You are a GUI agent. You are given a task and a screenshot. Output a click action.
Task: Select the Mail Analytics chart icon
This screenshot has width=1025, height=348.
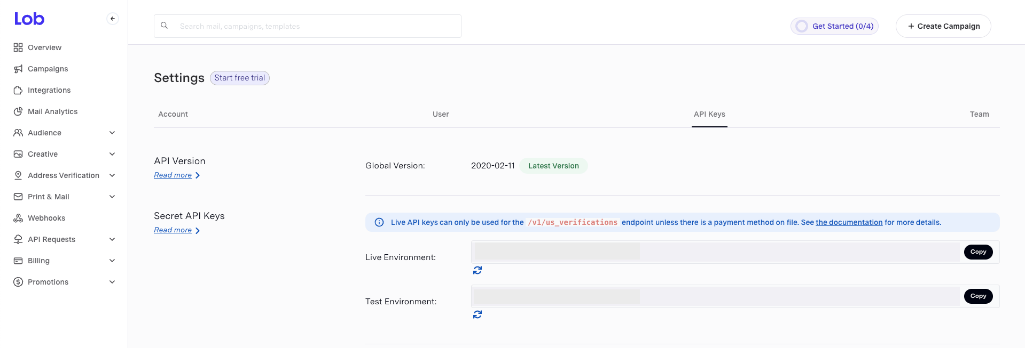18,111
